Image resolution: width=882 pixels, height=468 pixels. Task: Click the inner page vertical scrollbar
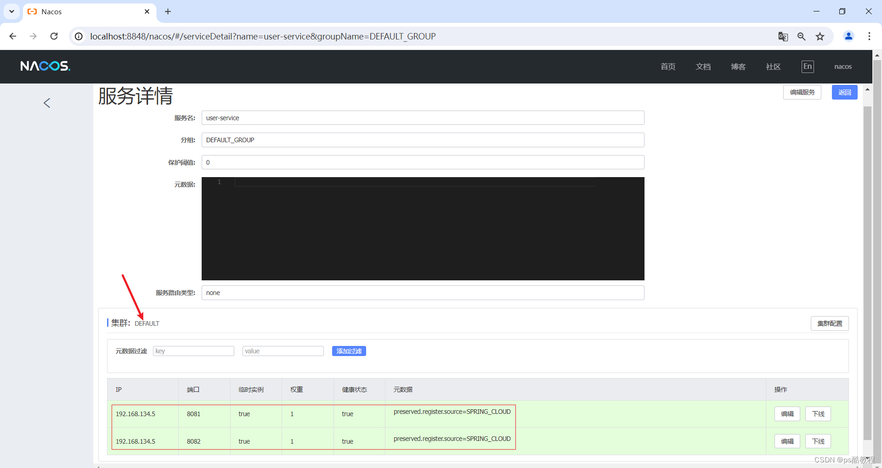pos(867,273)
